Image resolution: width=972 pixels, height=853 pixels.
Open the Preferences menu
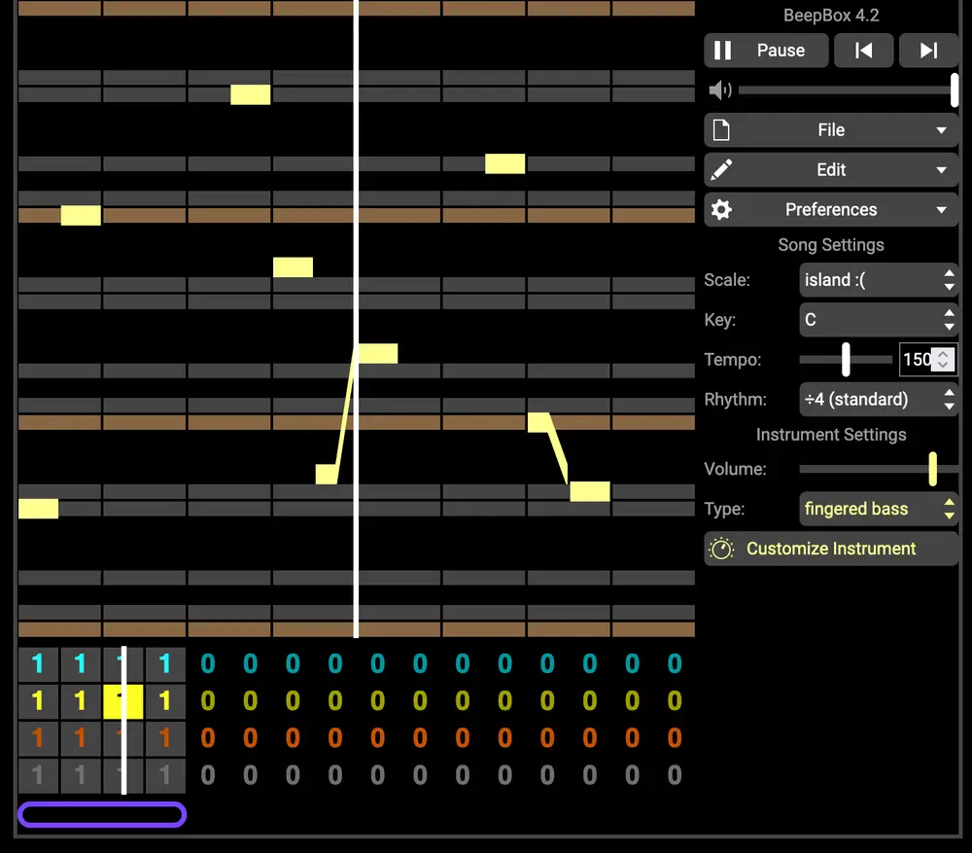[x=831, y=209]
